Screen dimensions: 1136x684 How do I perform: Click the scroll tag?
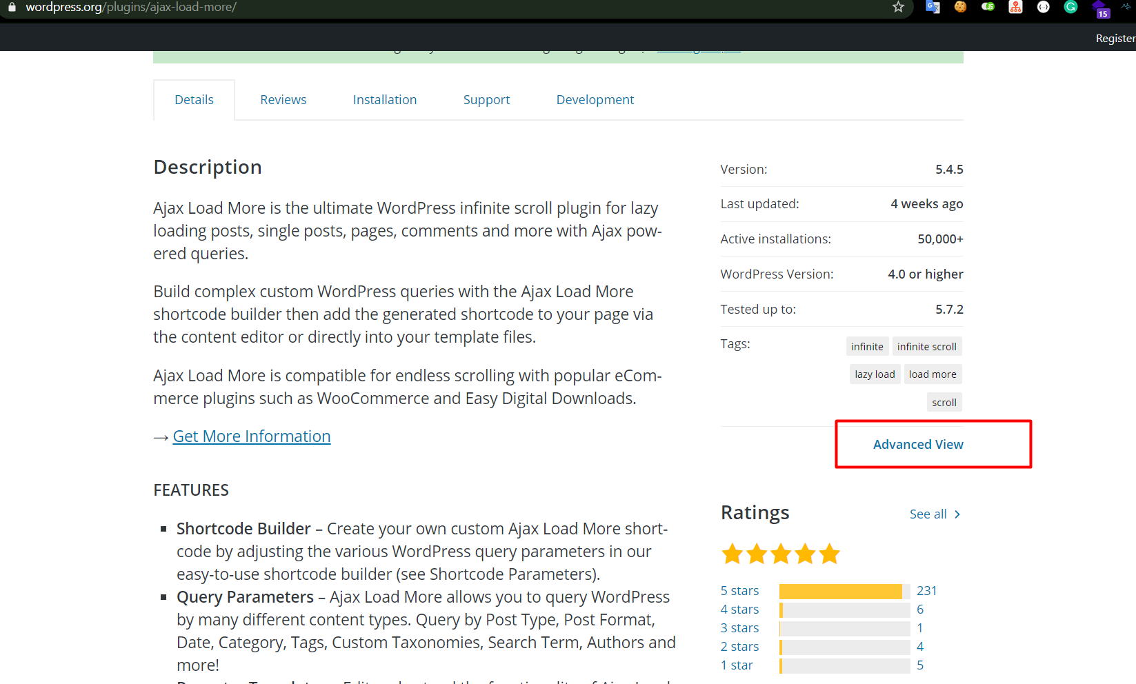[x=944, y=403]
